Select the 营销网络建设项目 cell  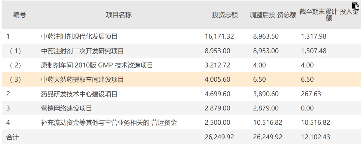click(x=67, y=108)
